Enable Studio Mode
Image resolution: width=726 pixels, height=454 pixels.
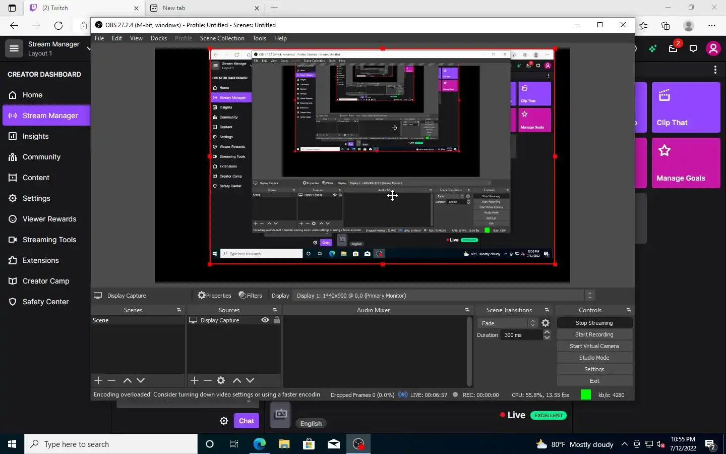[x=594, y=358]
